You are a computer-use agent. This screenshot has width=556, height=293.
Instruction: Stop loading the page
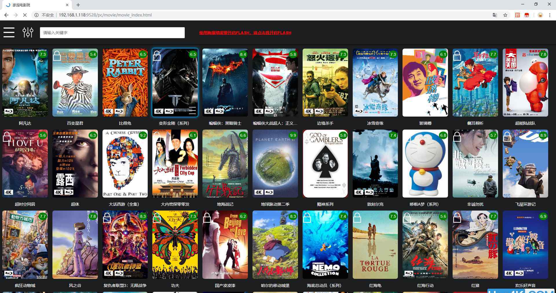25,15
